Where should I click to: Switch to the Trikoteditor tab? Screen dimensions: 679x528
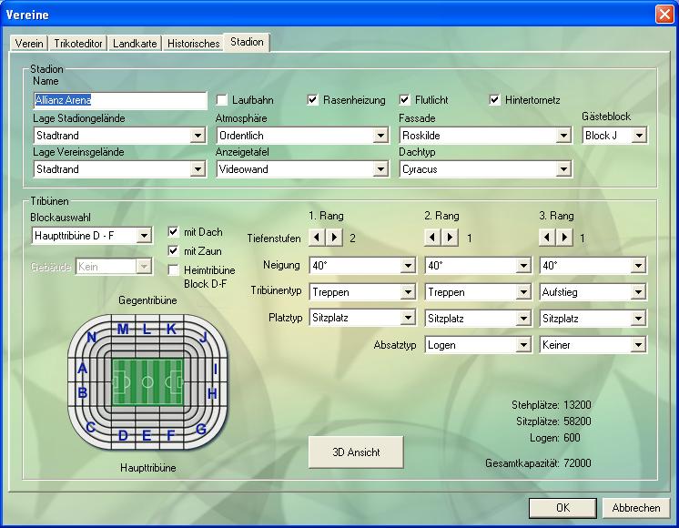[78, 44]
